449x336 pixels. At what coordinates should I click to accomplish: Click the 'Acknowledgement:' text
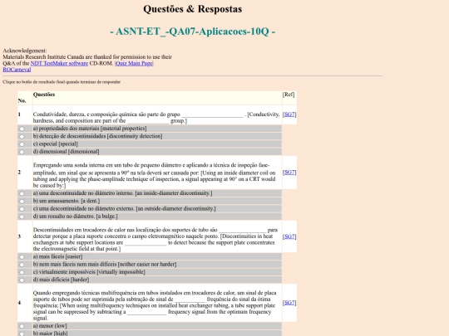pyautogui.click(x=25, y=51)
